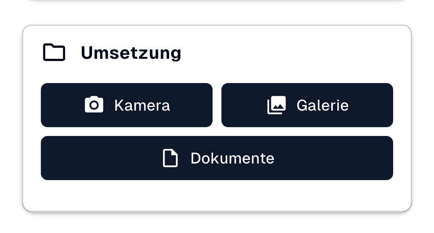
Task: Click the camera icon on the Kamera button
Action: coord(94,105)
